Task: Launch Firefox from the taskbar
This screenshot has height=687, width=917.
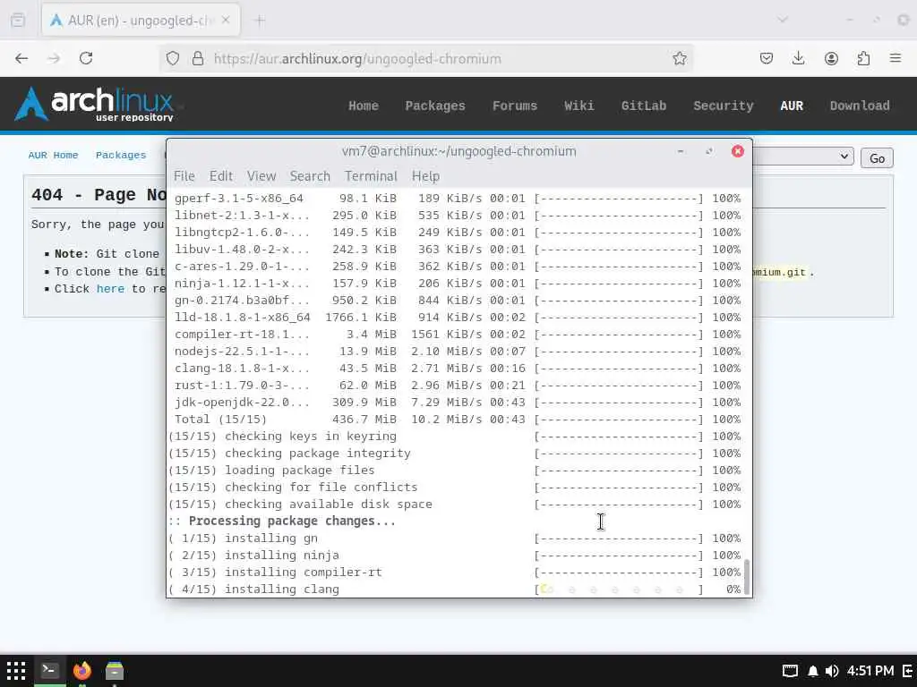Action: point(82,671)
